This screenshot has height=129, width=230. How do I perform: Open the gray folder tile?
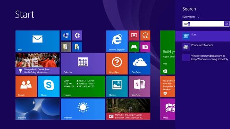tap(66, 47)
